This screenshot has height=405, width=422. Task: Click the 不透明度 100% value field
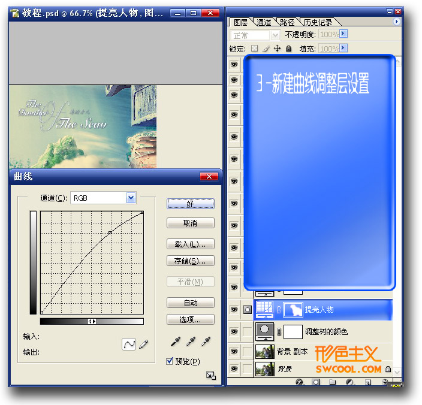click(329, 34)
